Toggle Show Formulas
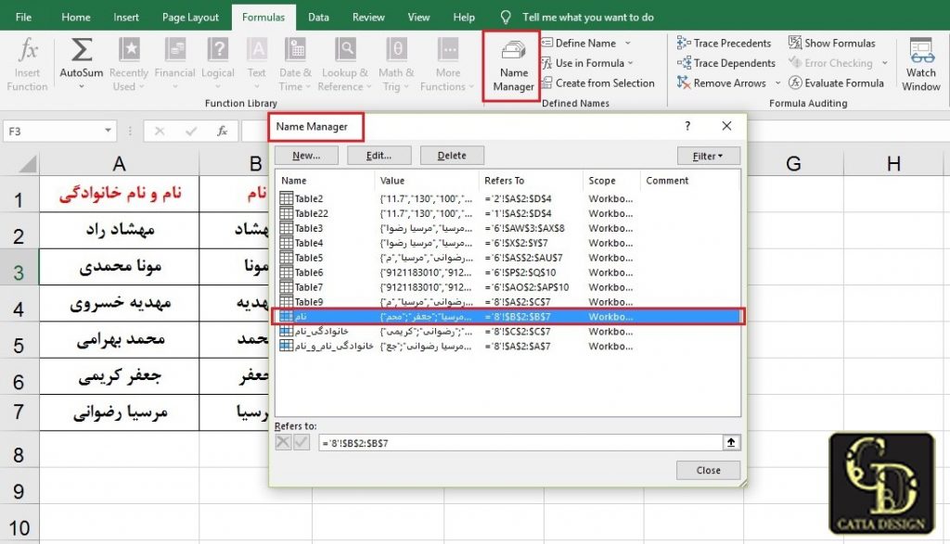Image resolution: width=950 pixels, height=544 pixels. click(x=832, y=43)
